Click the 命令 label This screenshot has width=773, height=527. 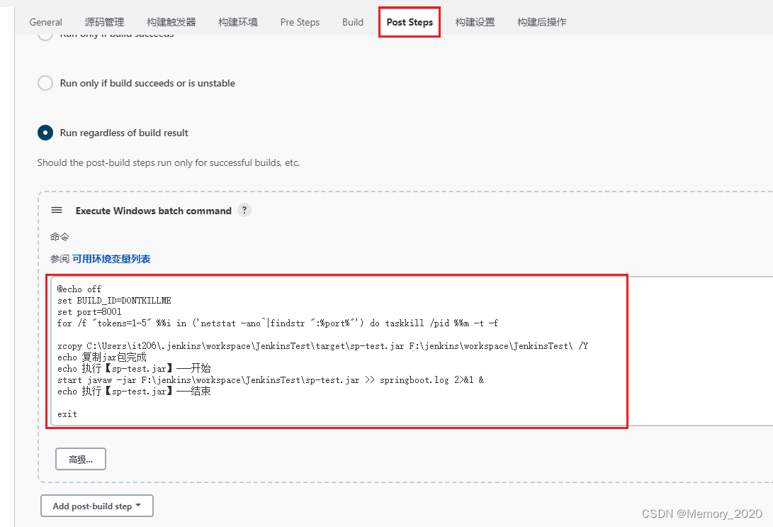(x=60, y=237)
